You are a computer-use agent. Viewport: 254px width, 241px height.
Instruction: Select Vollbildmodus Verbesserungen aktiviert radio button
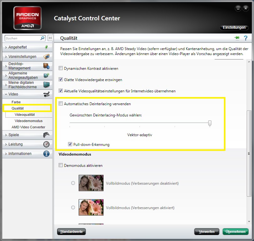point(73,208)
